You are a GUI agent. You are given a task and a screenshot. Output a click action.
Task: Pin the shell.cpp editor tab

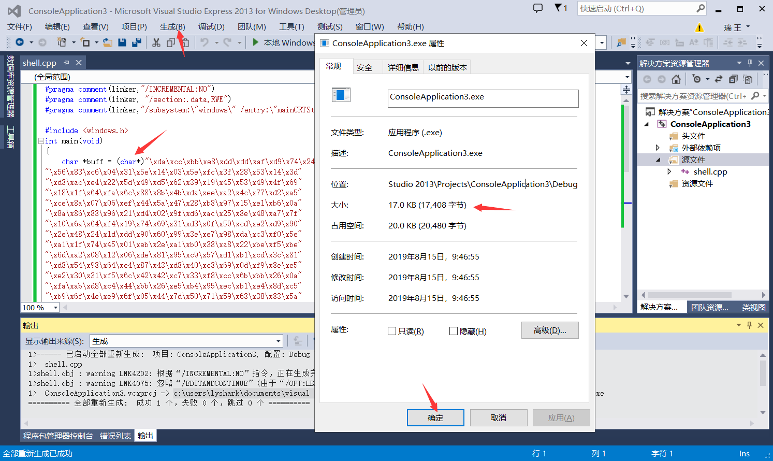66,63
